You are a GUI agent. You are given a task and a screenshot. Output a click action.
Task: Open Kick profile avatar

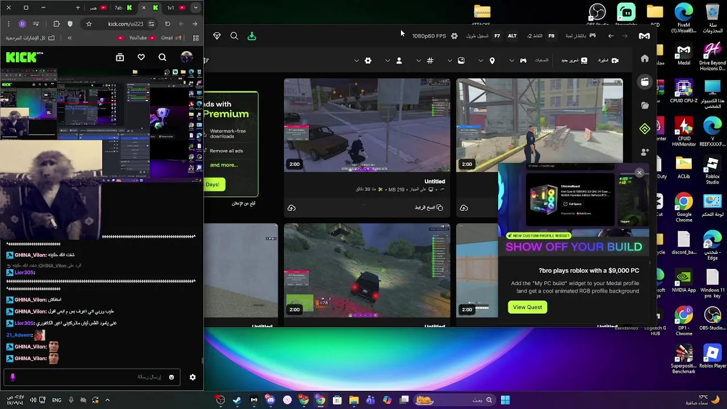(186, 57)
